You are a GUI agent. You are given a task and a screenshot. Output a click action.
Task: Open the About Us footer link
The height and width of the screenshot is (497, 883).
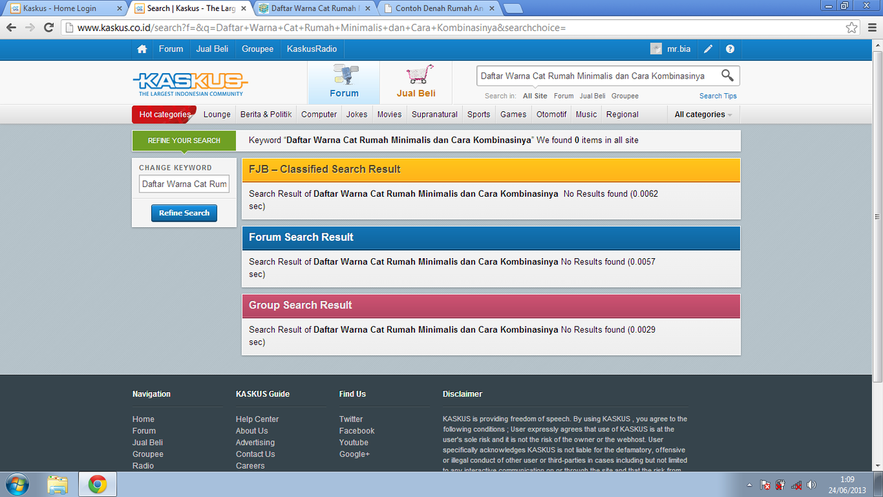point(252,431)
